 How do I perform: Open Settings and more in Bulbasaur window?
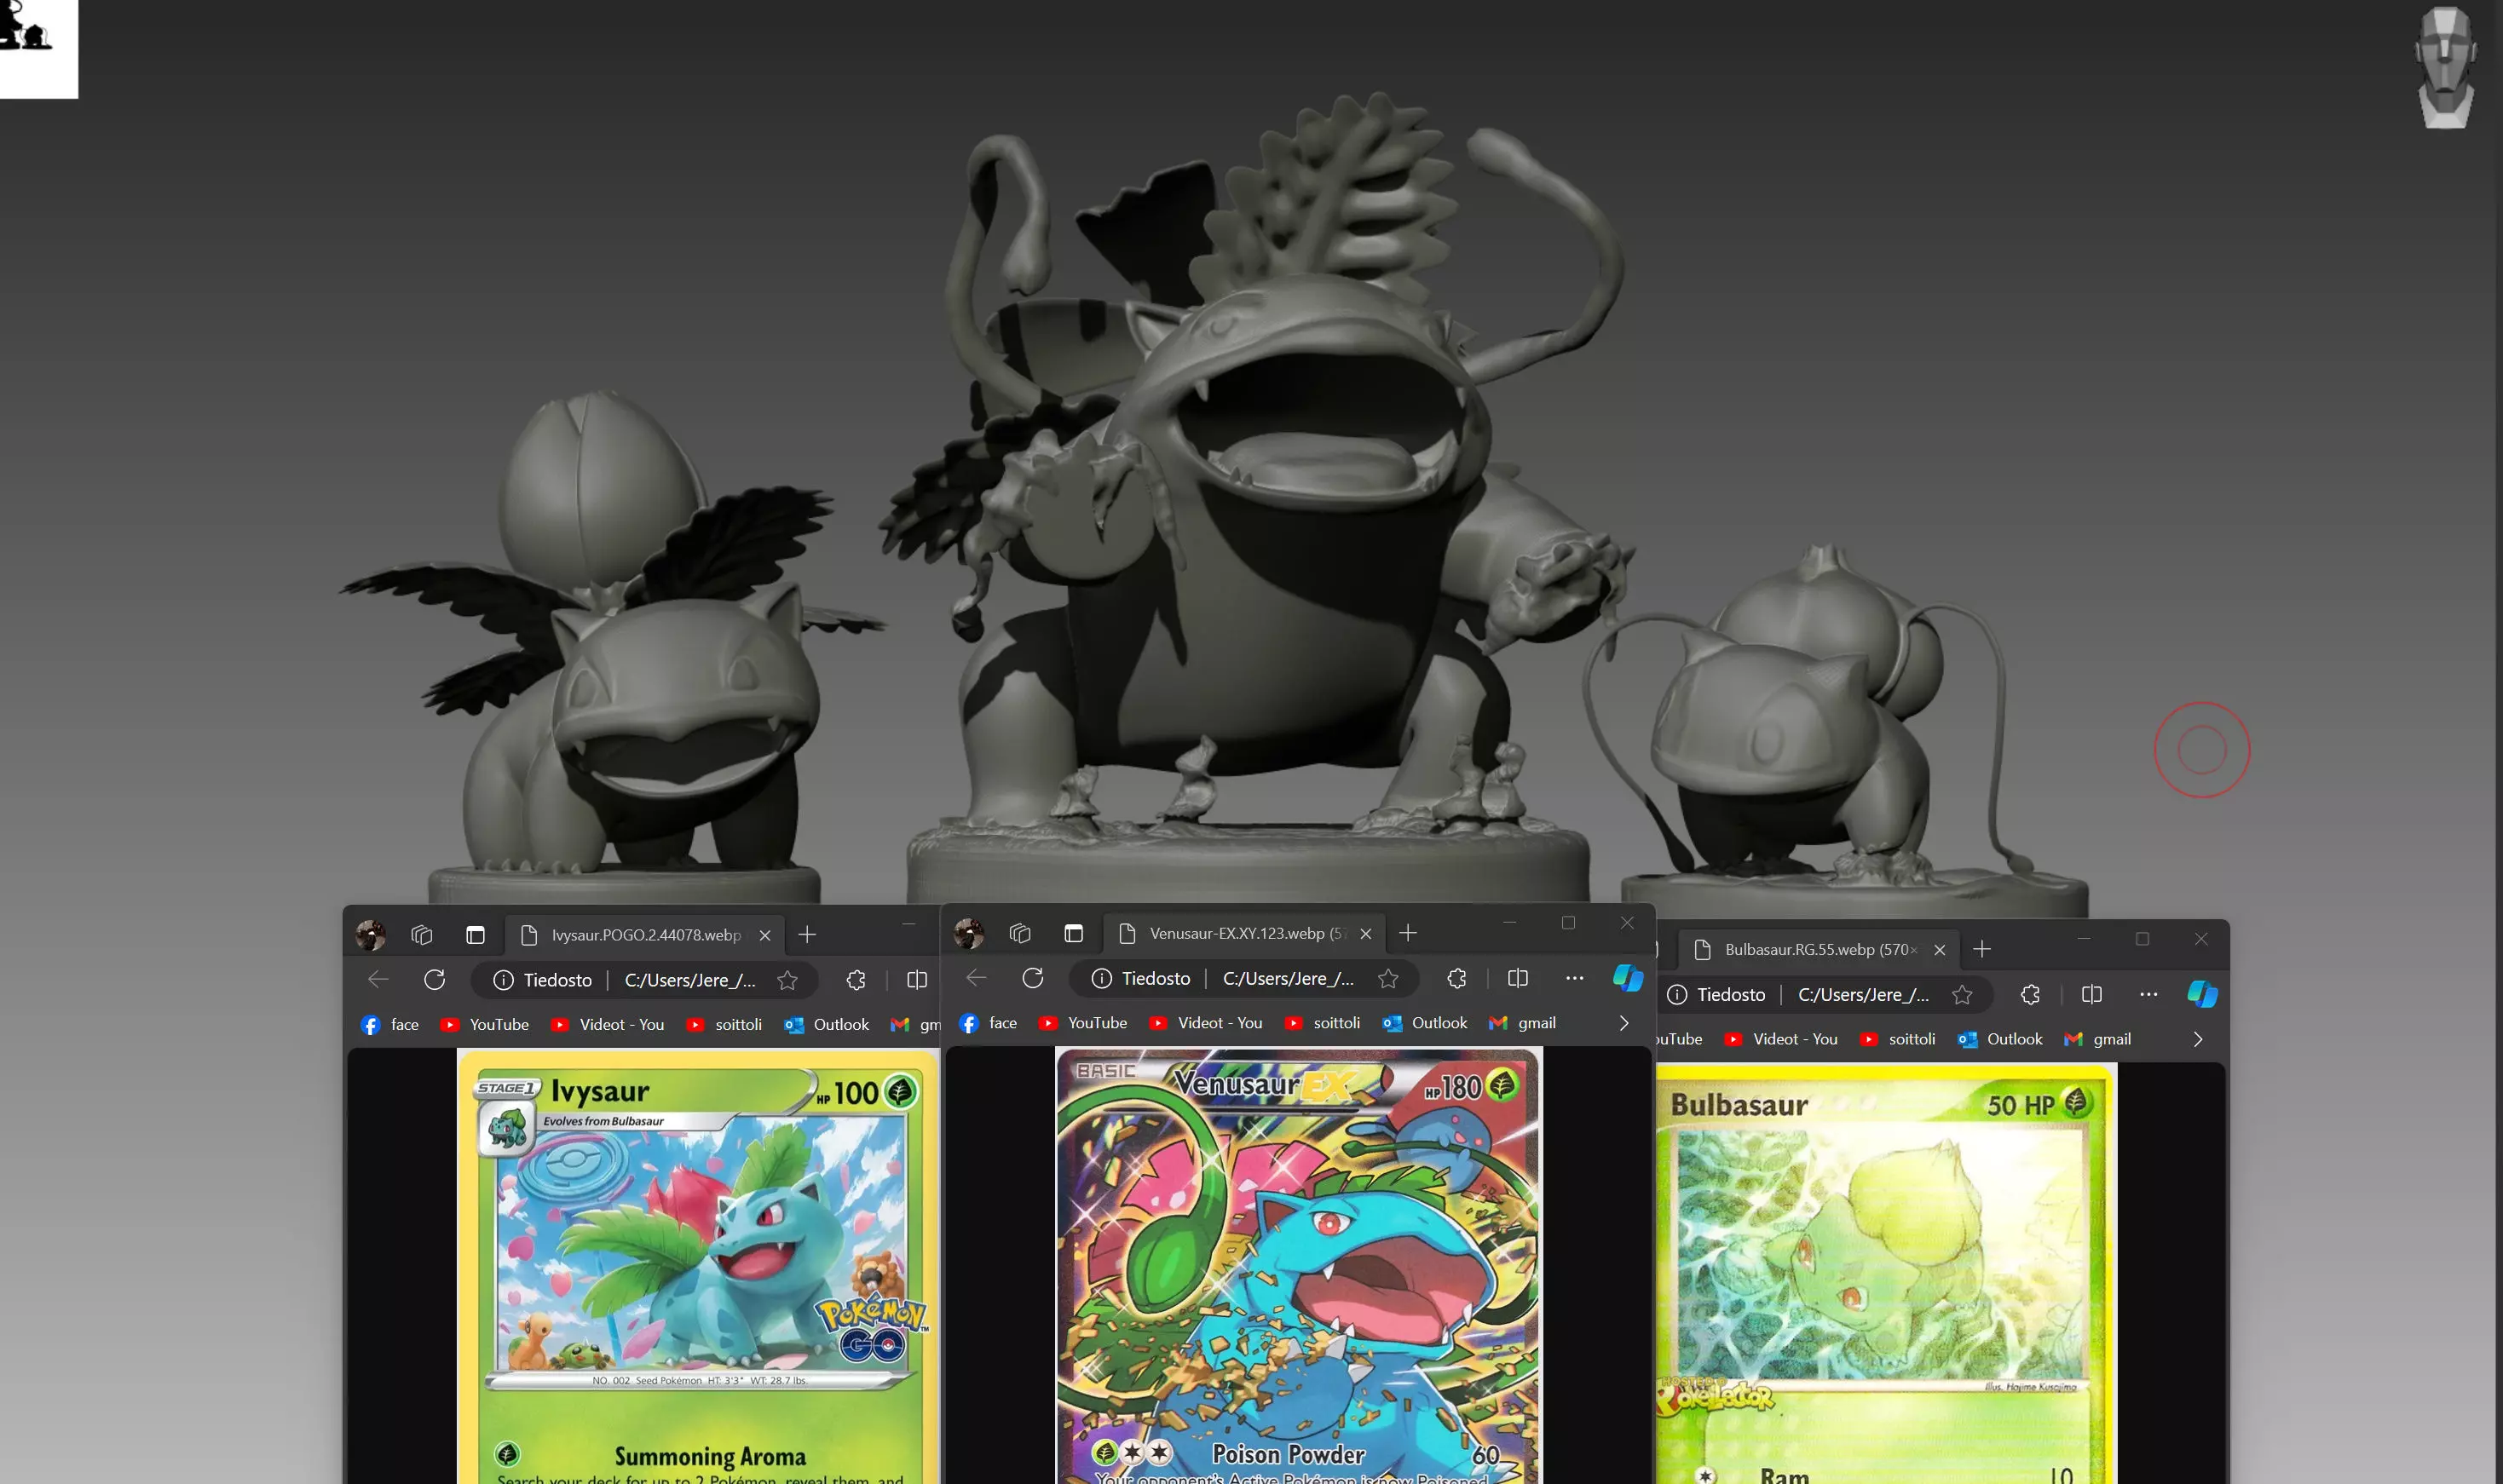pos(2148,994)
